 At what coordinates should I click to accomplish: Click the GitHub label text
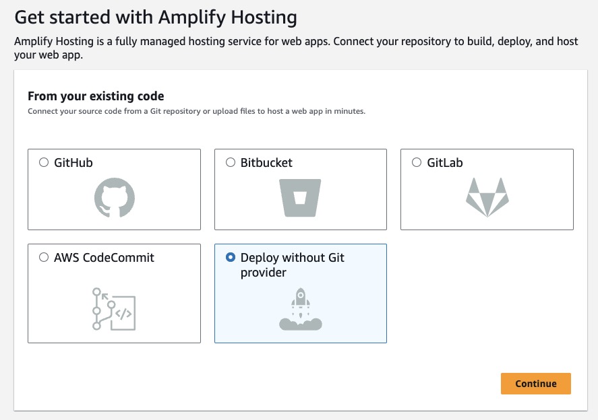coord(73,163)
